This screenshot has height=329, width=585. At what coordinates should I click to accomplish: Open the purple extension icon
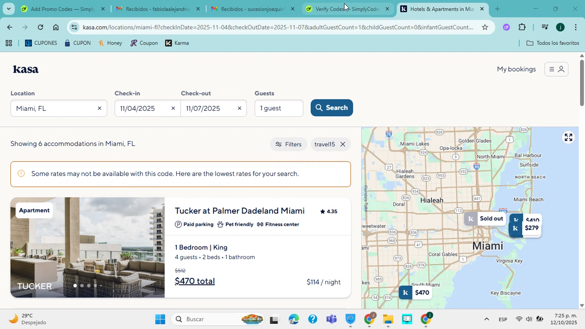(506, 27)
